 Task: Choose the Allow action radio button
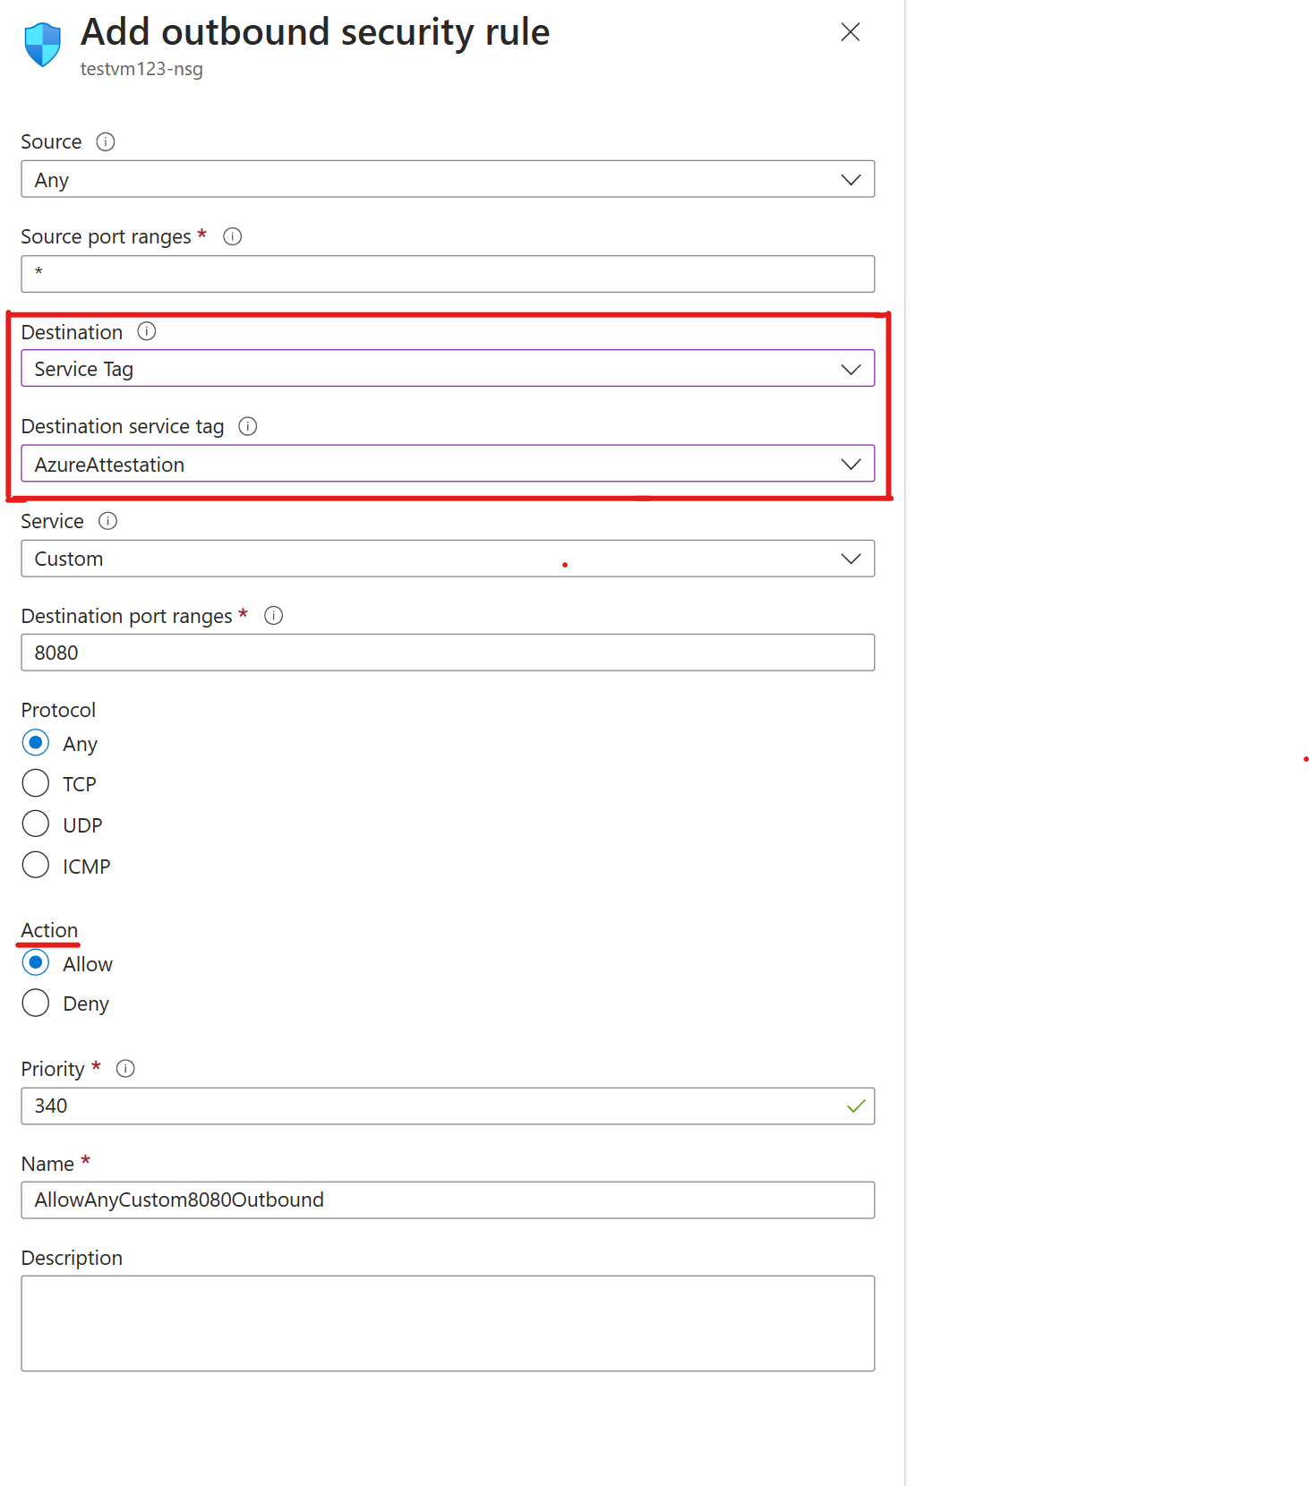click(36, 963)
